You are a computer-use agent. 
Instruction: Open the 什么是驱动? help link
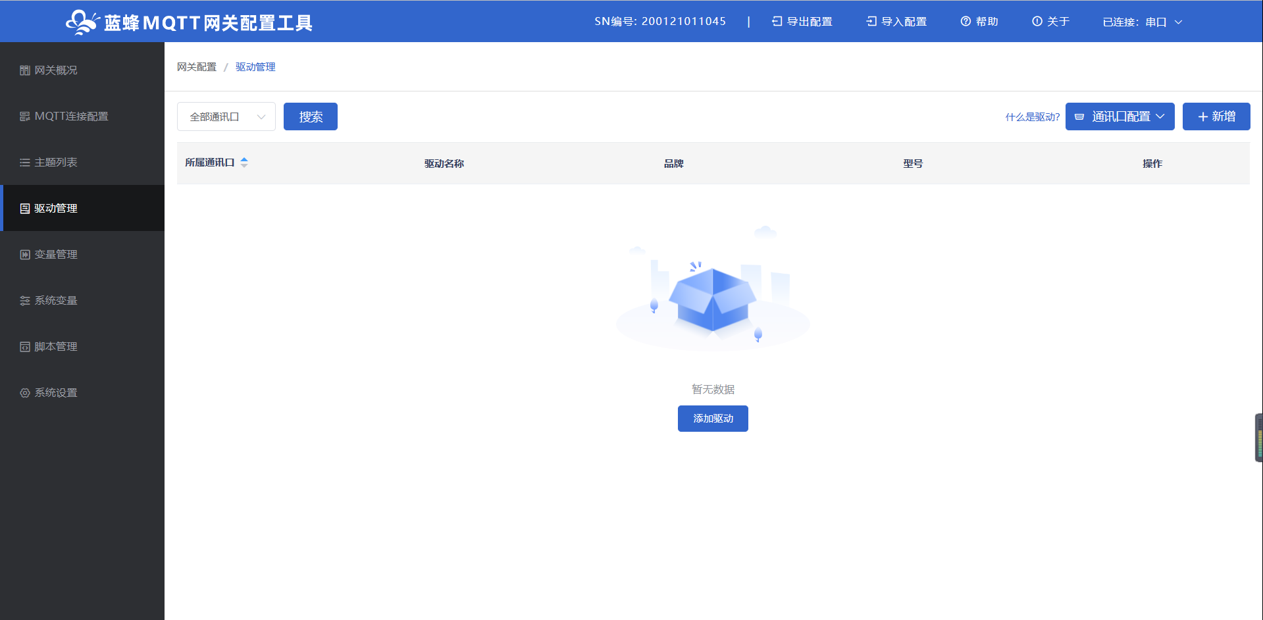(1032, 117)
